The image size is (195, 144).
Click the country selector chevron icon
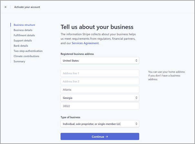point(137,61)
